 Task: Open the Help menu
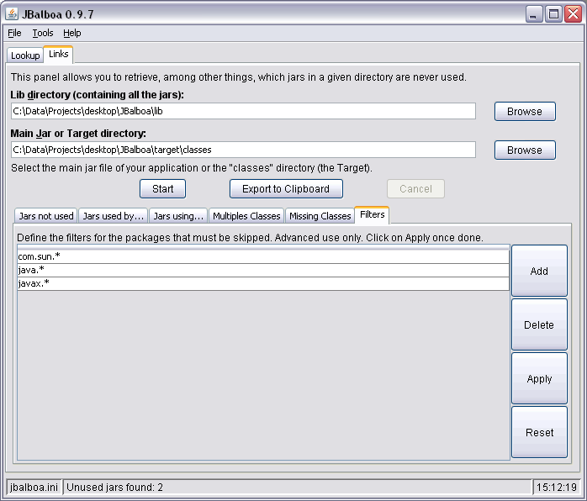71,34
